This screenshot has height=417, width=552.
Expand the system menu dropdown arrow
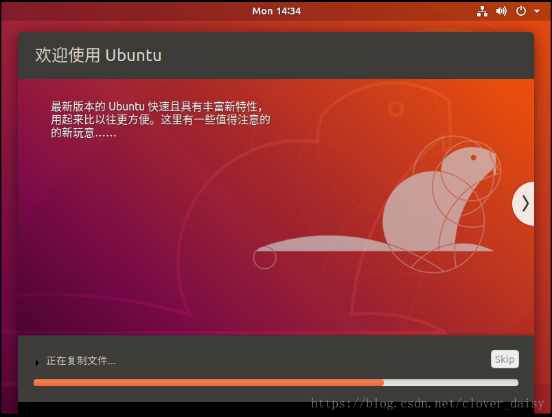[537, 11]
